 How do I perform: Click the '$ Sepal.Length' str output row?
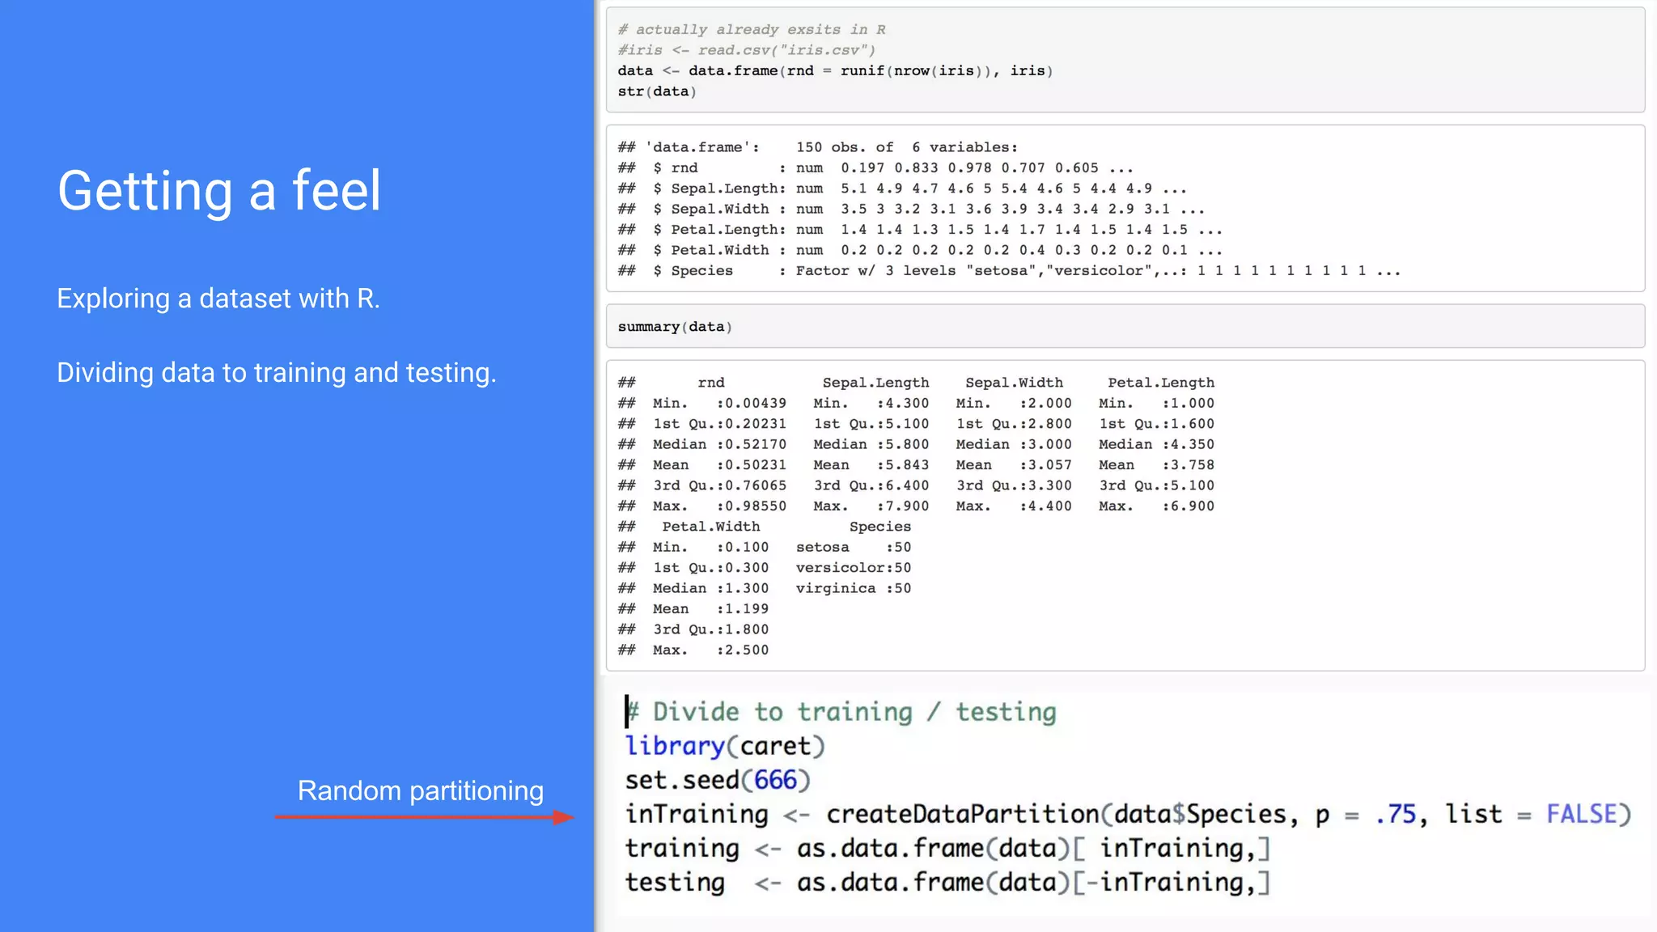902,189
